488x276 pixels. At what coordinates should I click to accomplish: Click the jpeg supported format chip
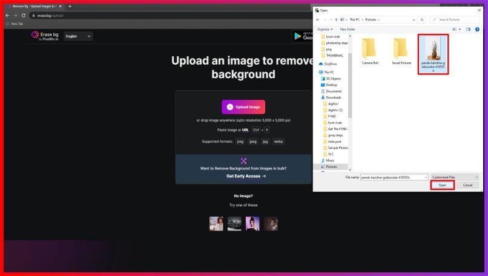click(252, 142)
